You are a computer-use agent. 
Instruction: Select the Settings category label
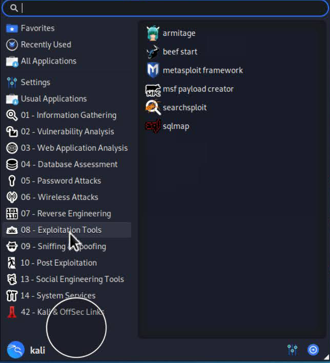click(x=35, y=83)
